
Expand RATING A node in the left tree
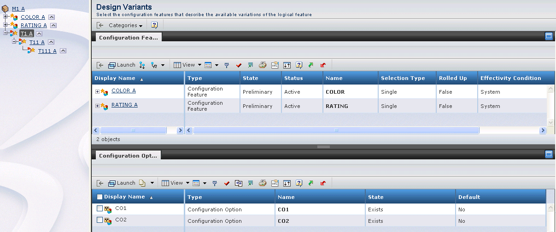[6, 25]
